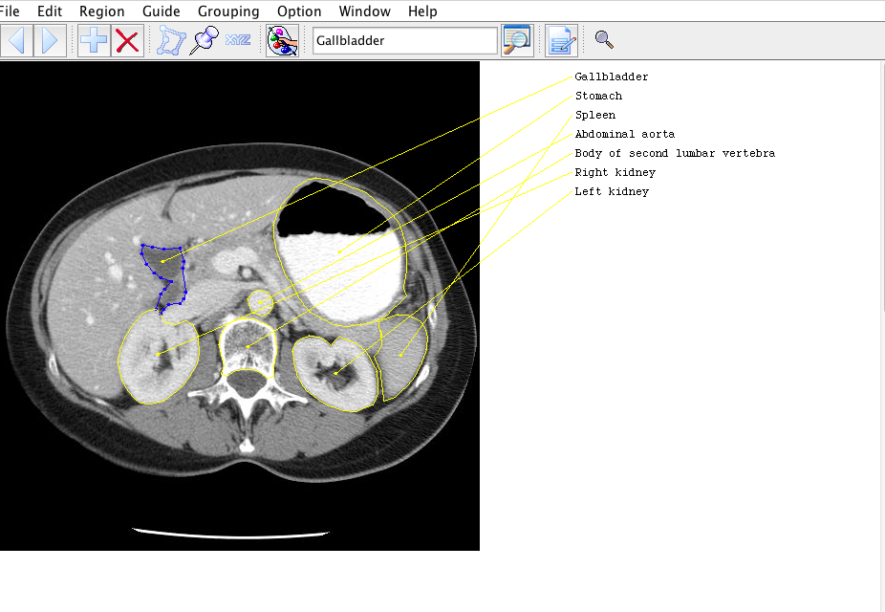Select the Left kidney label
This screenshot has width=885, height=612.
point(612,192)
